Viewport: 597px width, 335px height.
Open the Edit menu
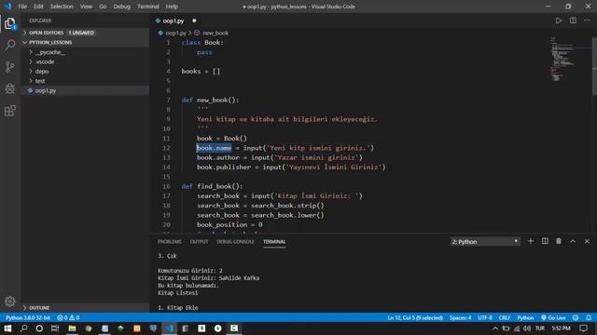click(x=38, y=7)
